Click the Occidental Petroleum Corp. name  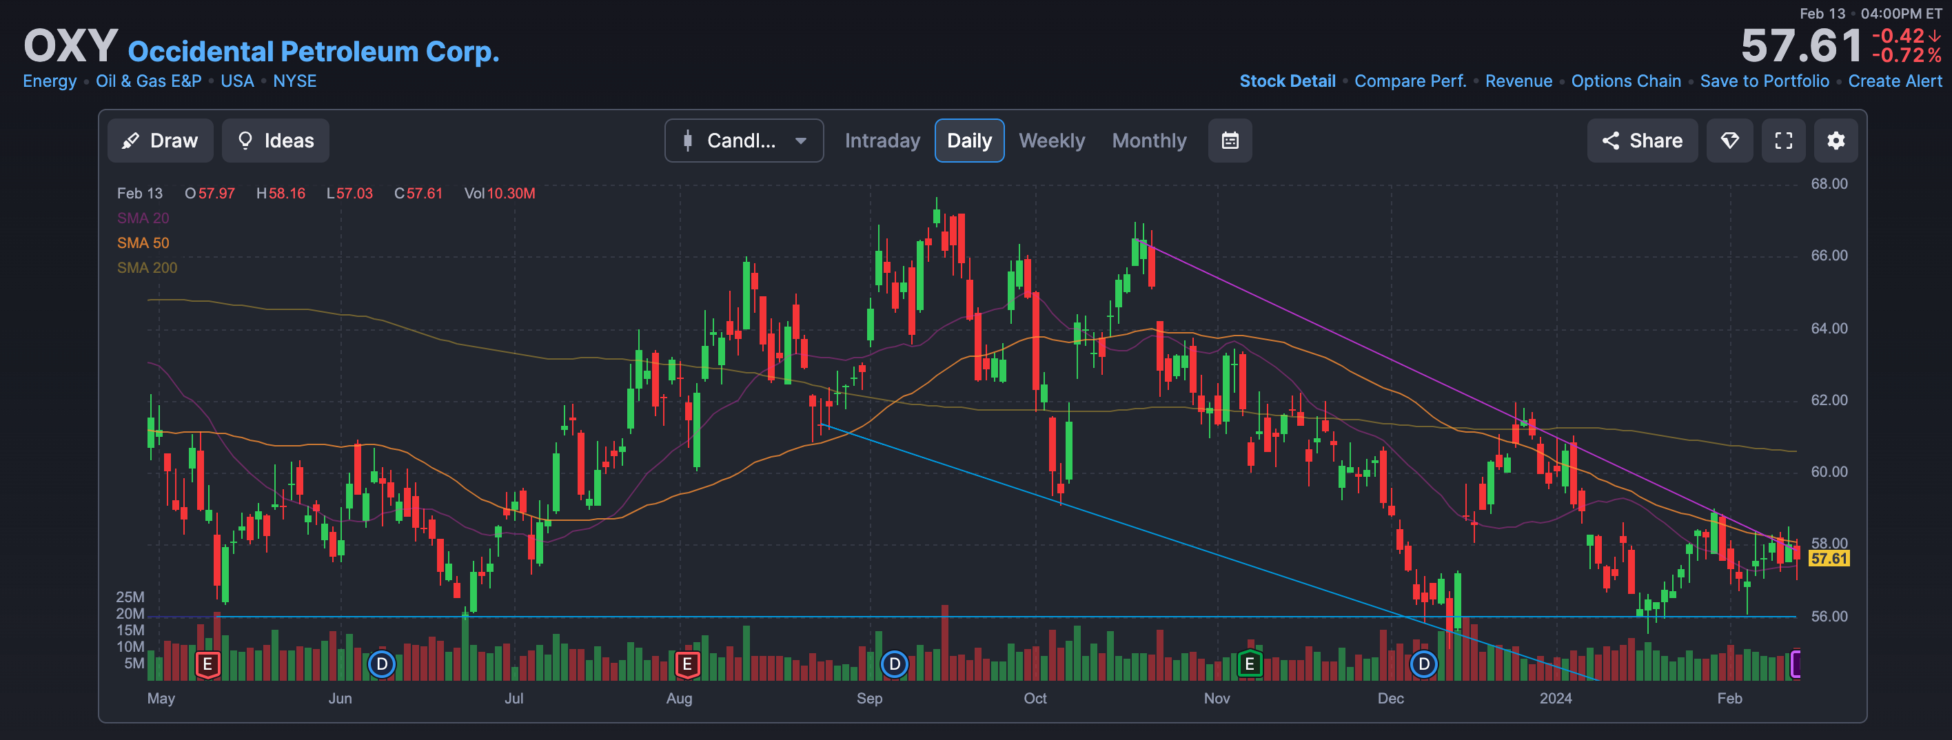(314, 51)
